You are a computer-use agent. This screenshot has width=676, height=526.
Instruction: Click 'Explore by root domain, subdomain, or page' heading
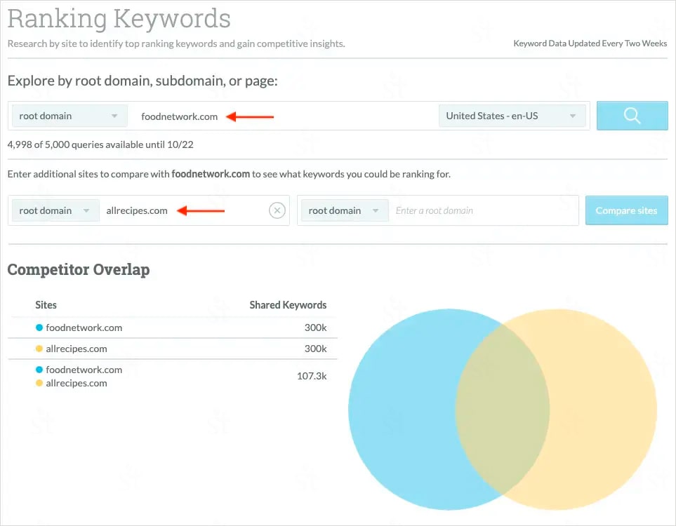[143, 81]
